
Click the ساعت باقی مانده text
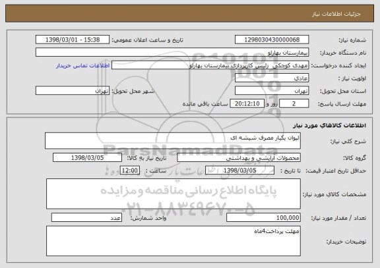pos(205,104)
